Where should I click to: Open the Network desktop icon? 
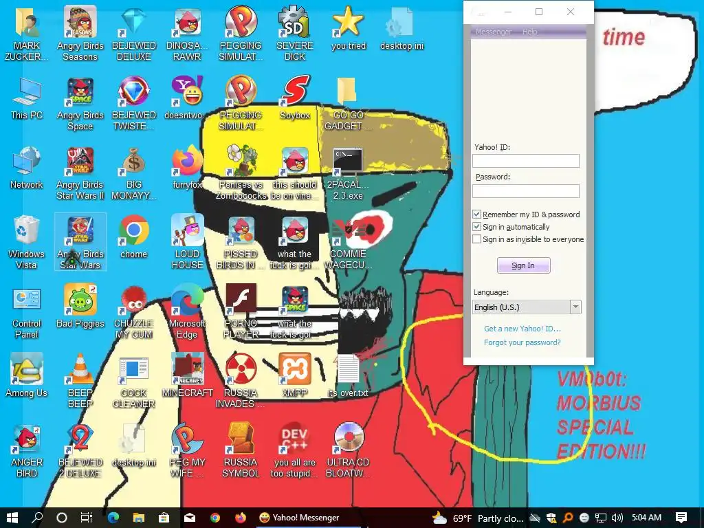point(27,168)
